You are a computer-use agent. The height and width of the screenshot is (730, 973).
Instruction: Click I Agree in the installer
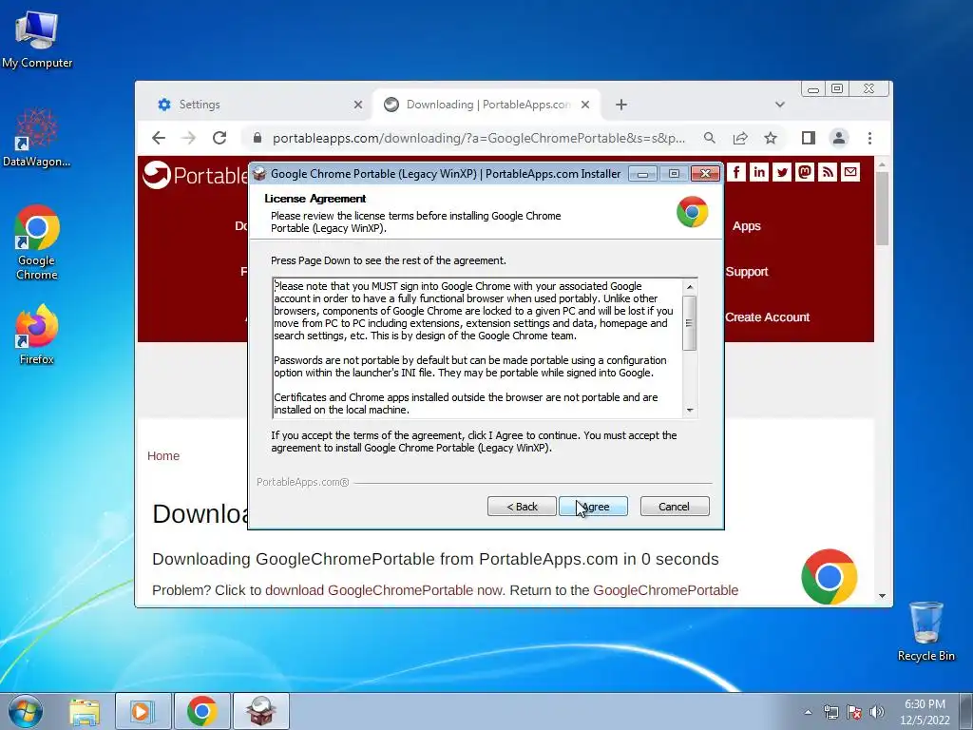tap(593, 506)
